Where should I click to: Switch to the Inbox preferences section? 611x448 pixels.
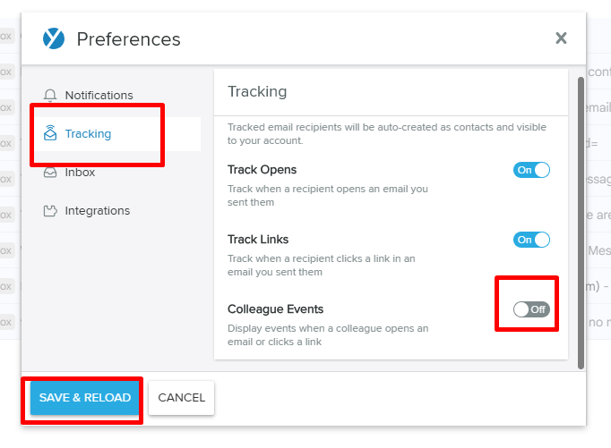[x=80, y=173]
